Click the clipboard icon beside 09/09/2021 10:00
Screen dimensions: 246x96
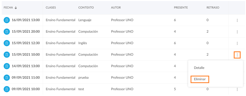pyautogui.click(x=7, y=89)
